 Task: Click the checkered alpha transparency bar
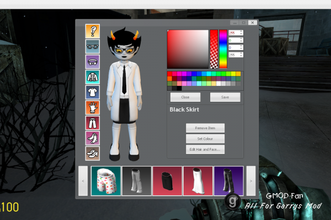click(x=214, y=49)
